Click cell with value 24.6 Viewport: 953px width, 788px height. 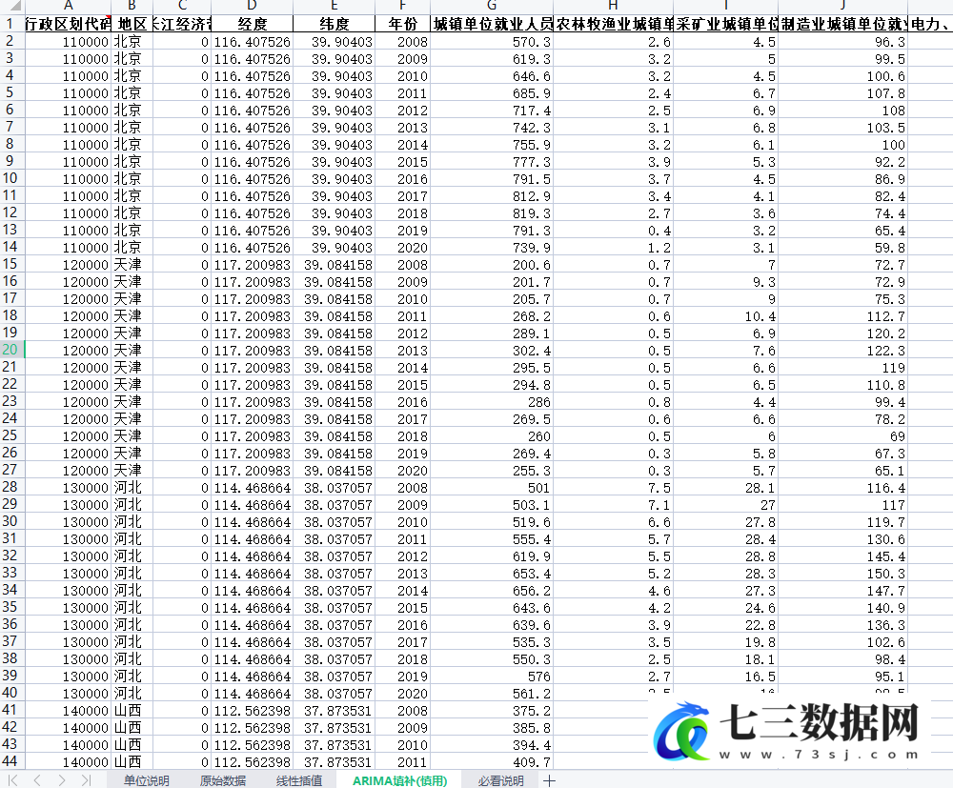tap(725, 608)
